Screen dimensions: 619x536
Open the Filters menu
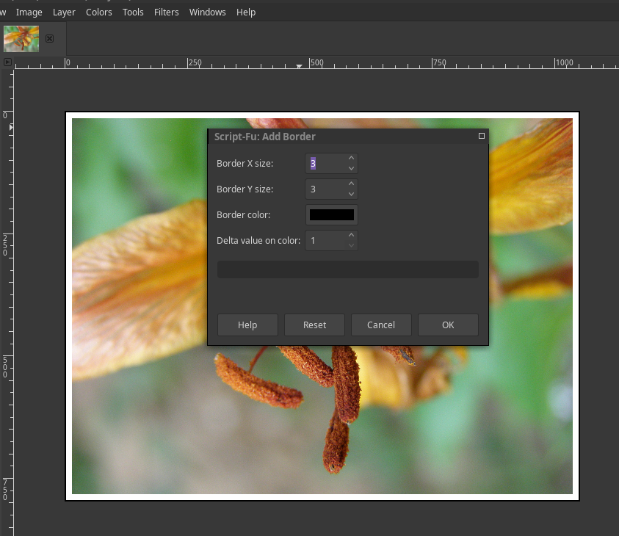click(x=166, y=12)
